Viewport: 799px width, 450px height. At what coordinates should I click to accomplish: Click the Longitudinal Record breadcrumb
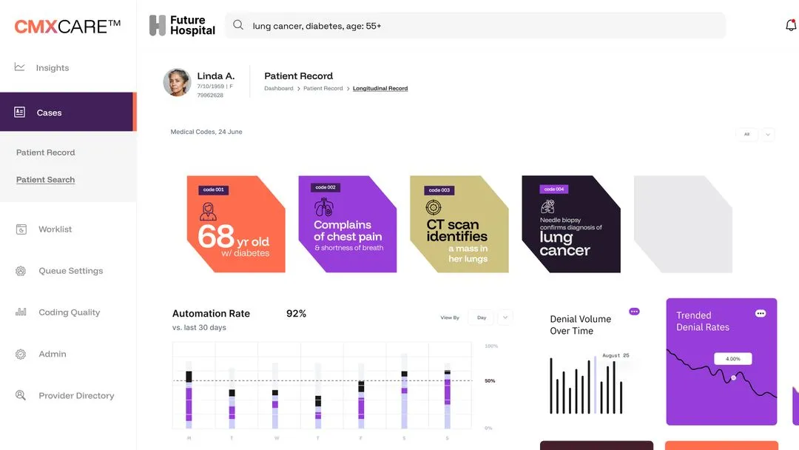(x=380, y=89)
